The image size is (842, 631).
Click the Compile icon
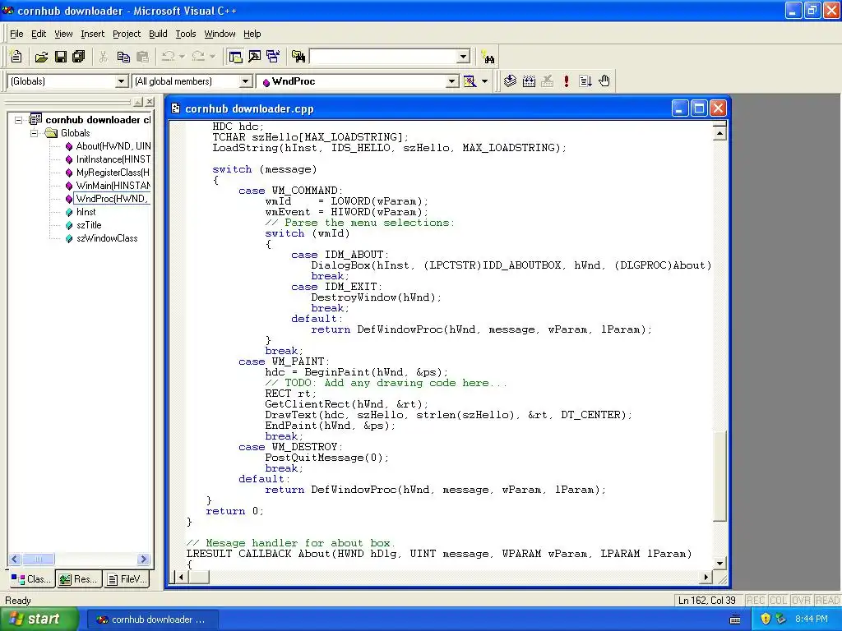510,81
